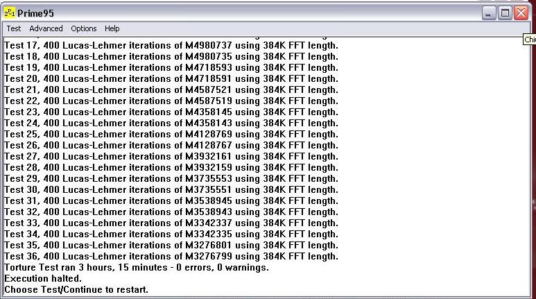Maximize the Prime95 window

[505, 14]
